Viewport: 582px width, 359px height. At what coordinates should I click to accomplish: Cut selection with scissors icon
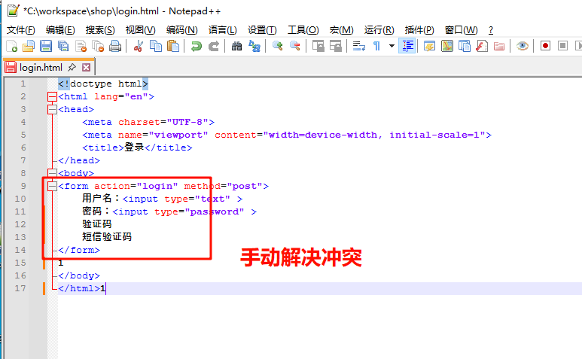tap(139, 47)
